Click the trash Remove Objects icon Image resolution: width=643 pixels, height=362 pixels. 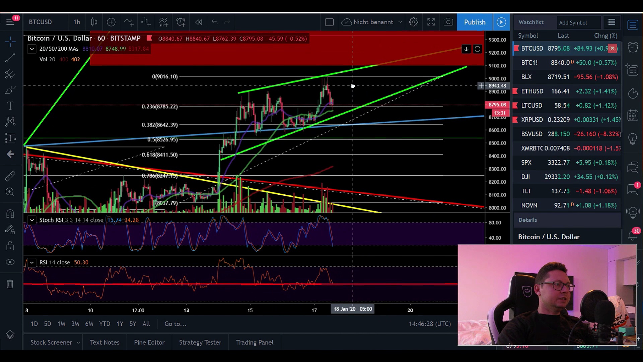10,284
